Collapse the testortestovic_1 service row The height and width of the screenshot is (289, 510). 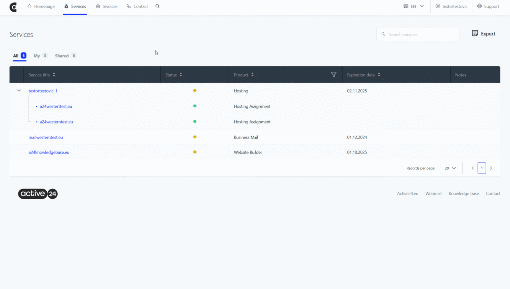point(19,91)
